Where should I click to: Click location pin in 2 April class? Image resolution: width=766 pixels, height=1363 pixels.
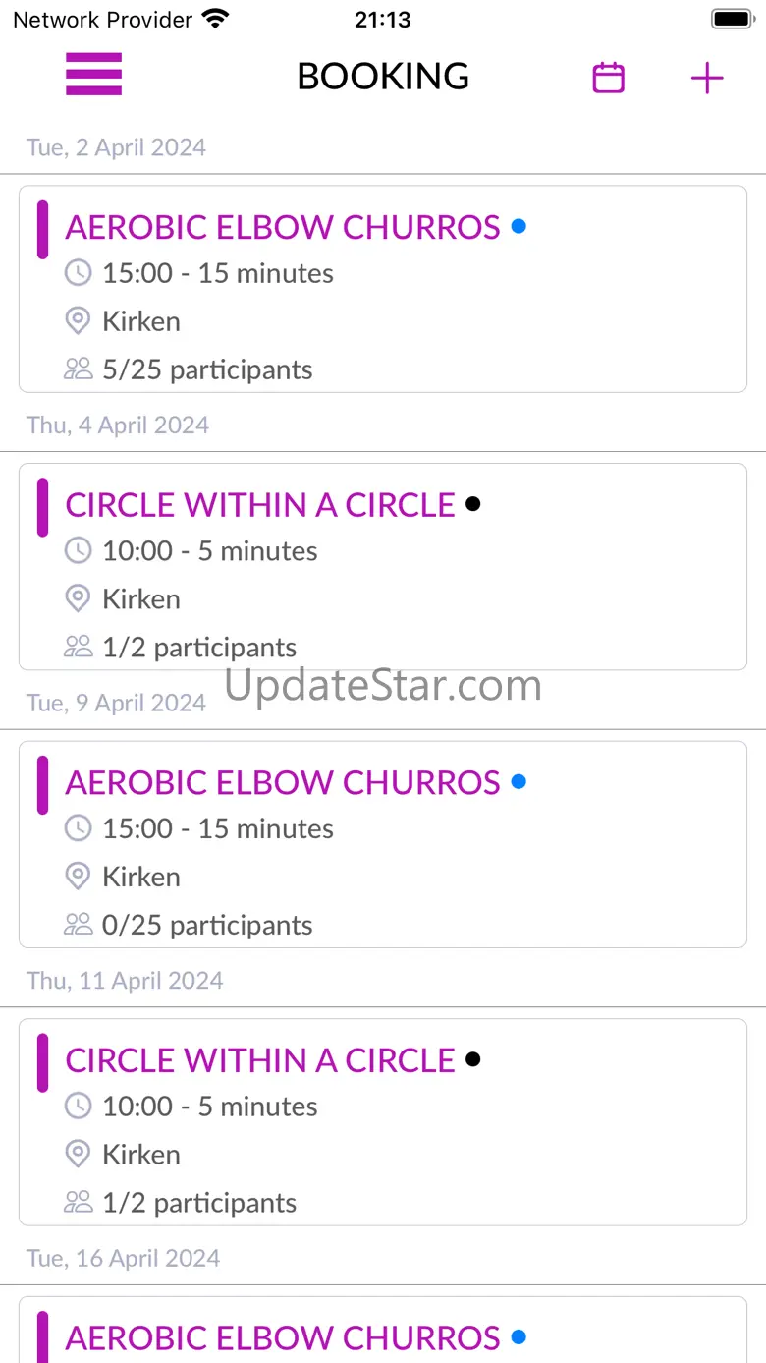pos(78,321)
